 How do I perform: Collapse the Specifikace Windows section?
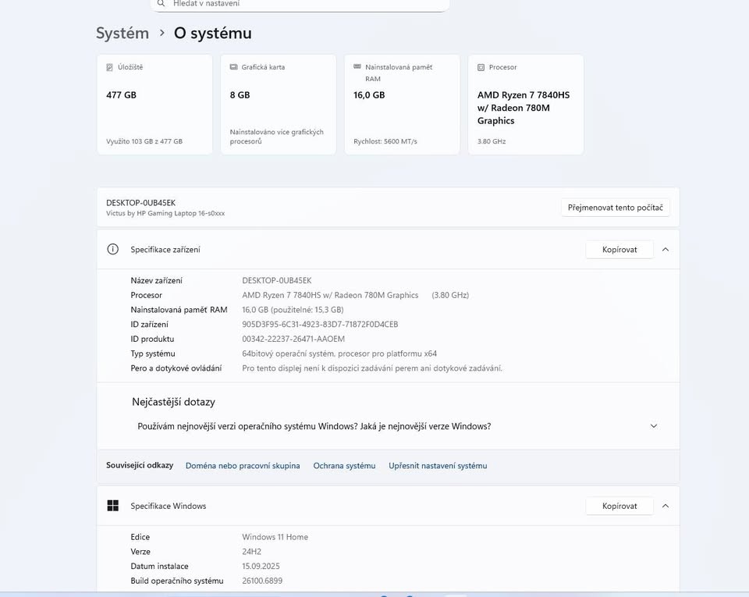(x=665, y=506)
